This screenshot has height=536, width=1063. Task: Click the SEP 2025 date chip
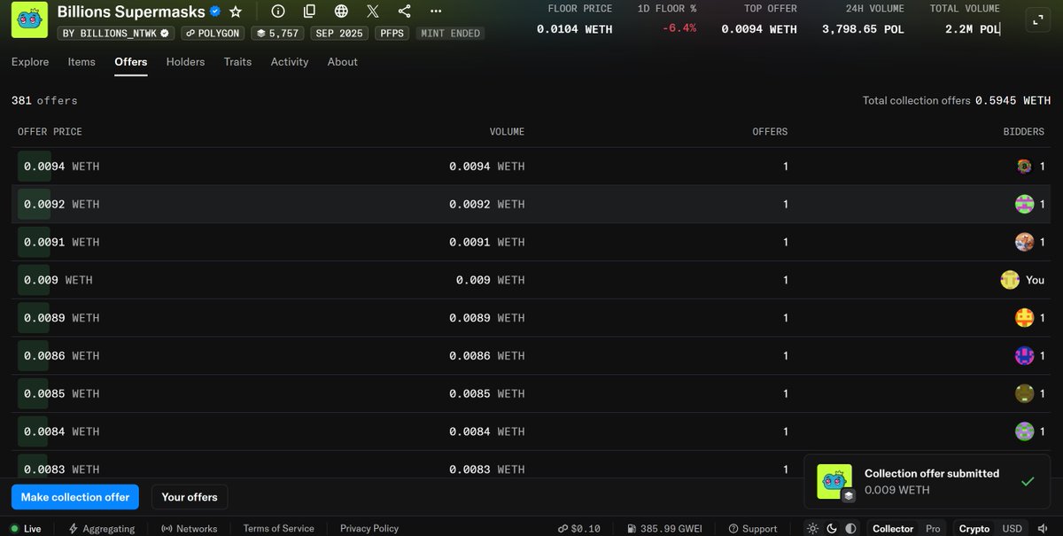click(339, 33)
